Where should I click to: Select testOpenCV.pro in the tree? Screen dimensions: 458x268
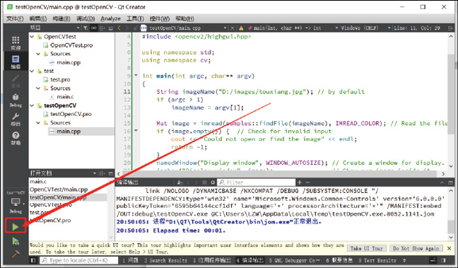coord(71,114)
